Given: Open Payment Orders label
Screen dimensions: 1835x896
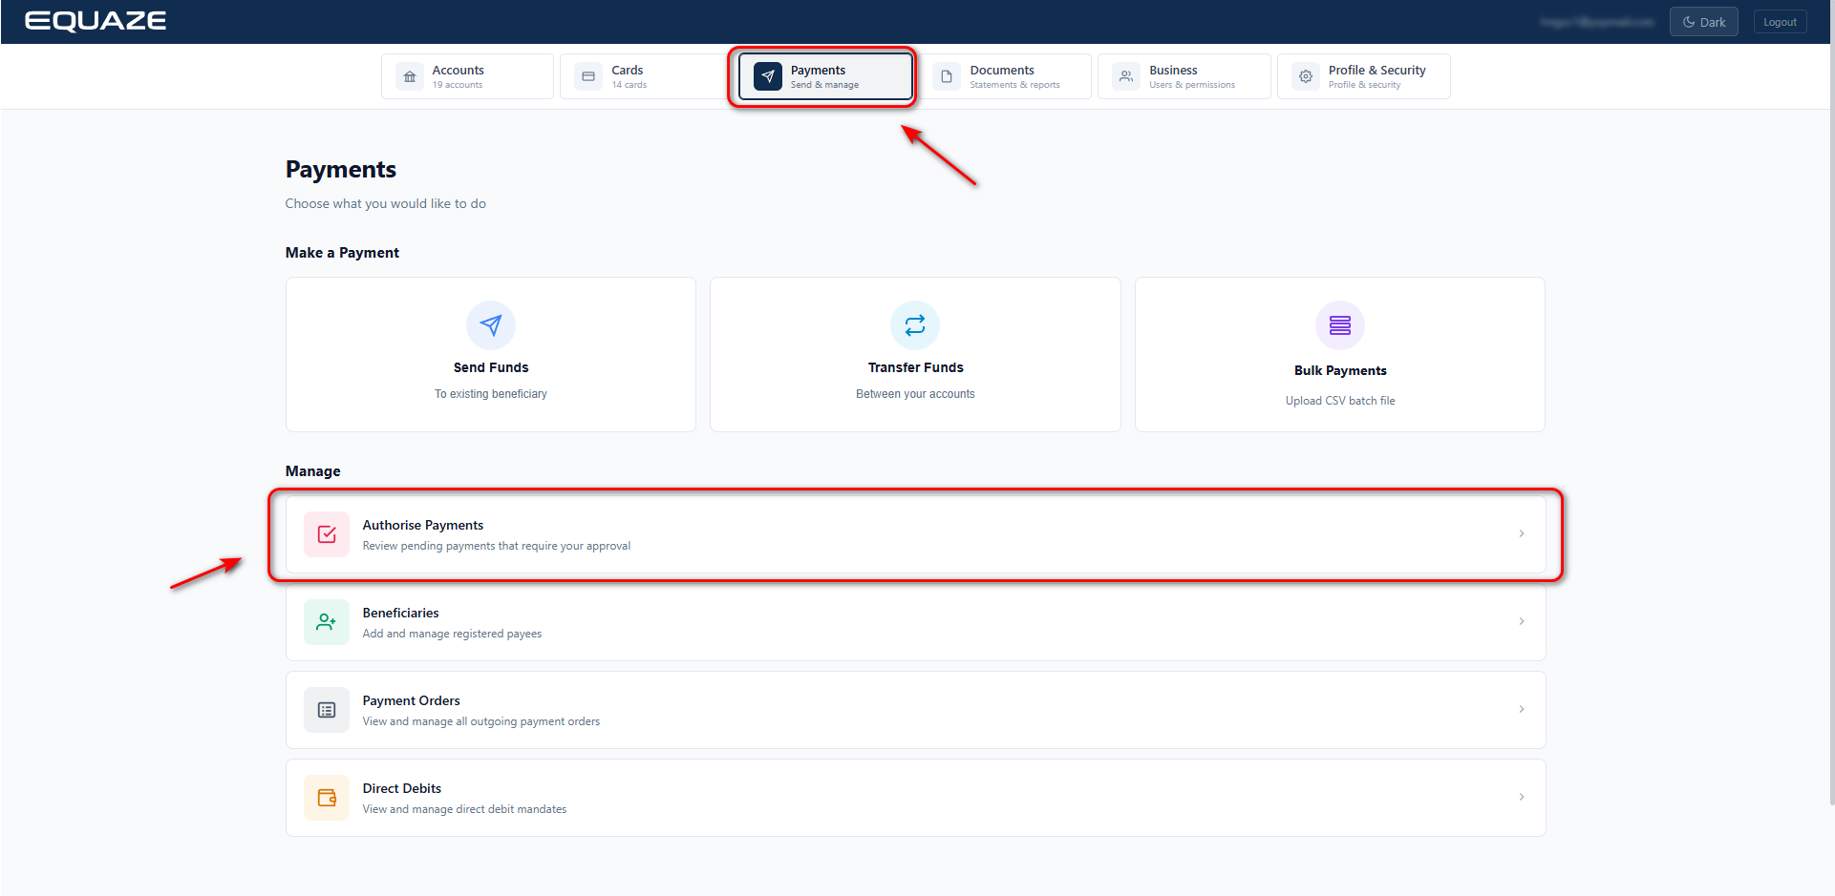Looking at the screenshot, I should point(412,700).
